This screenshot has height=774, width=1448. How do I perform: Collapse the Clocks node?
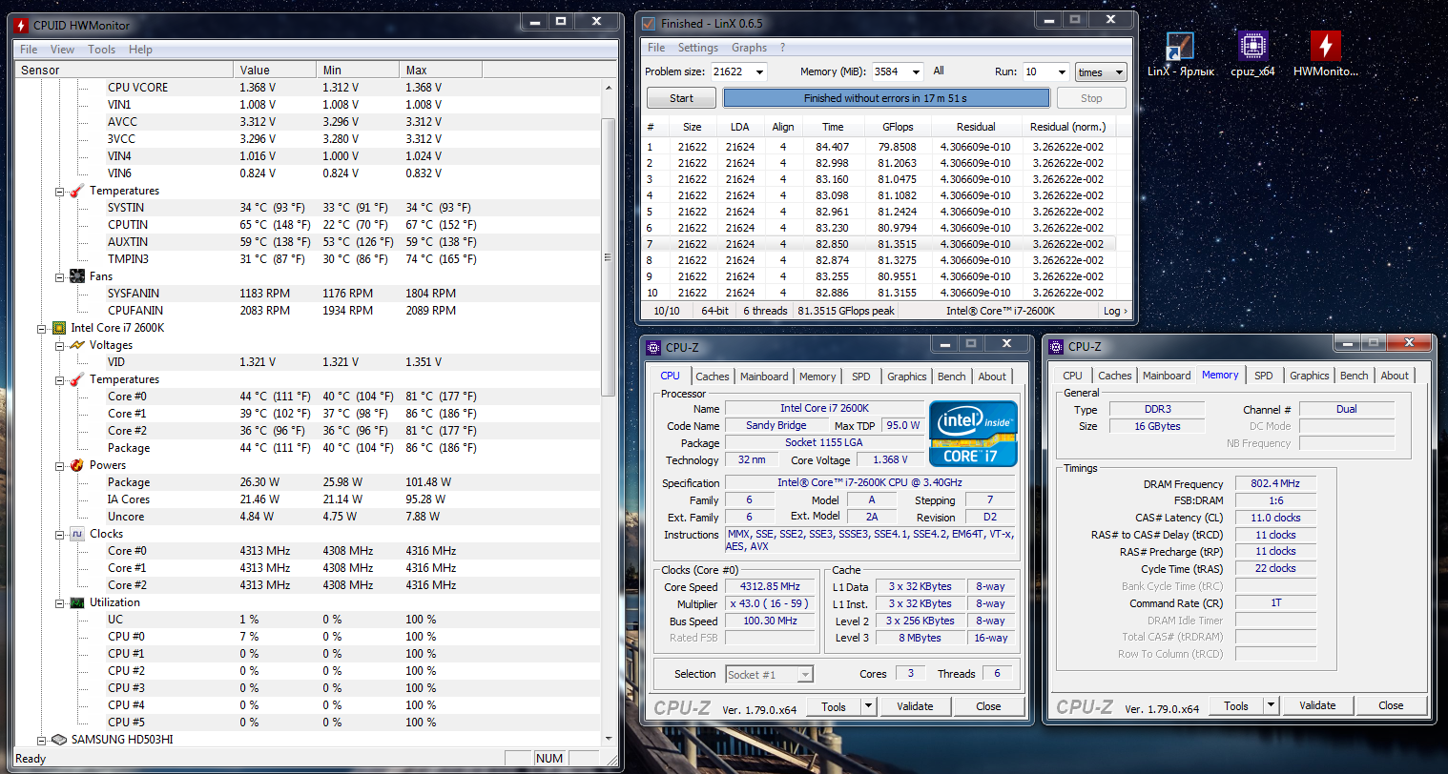(x=59, y=535)
